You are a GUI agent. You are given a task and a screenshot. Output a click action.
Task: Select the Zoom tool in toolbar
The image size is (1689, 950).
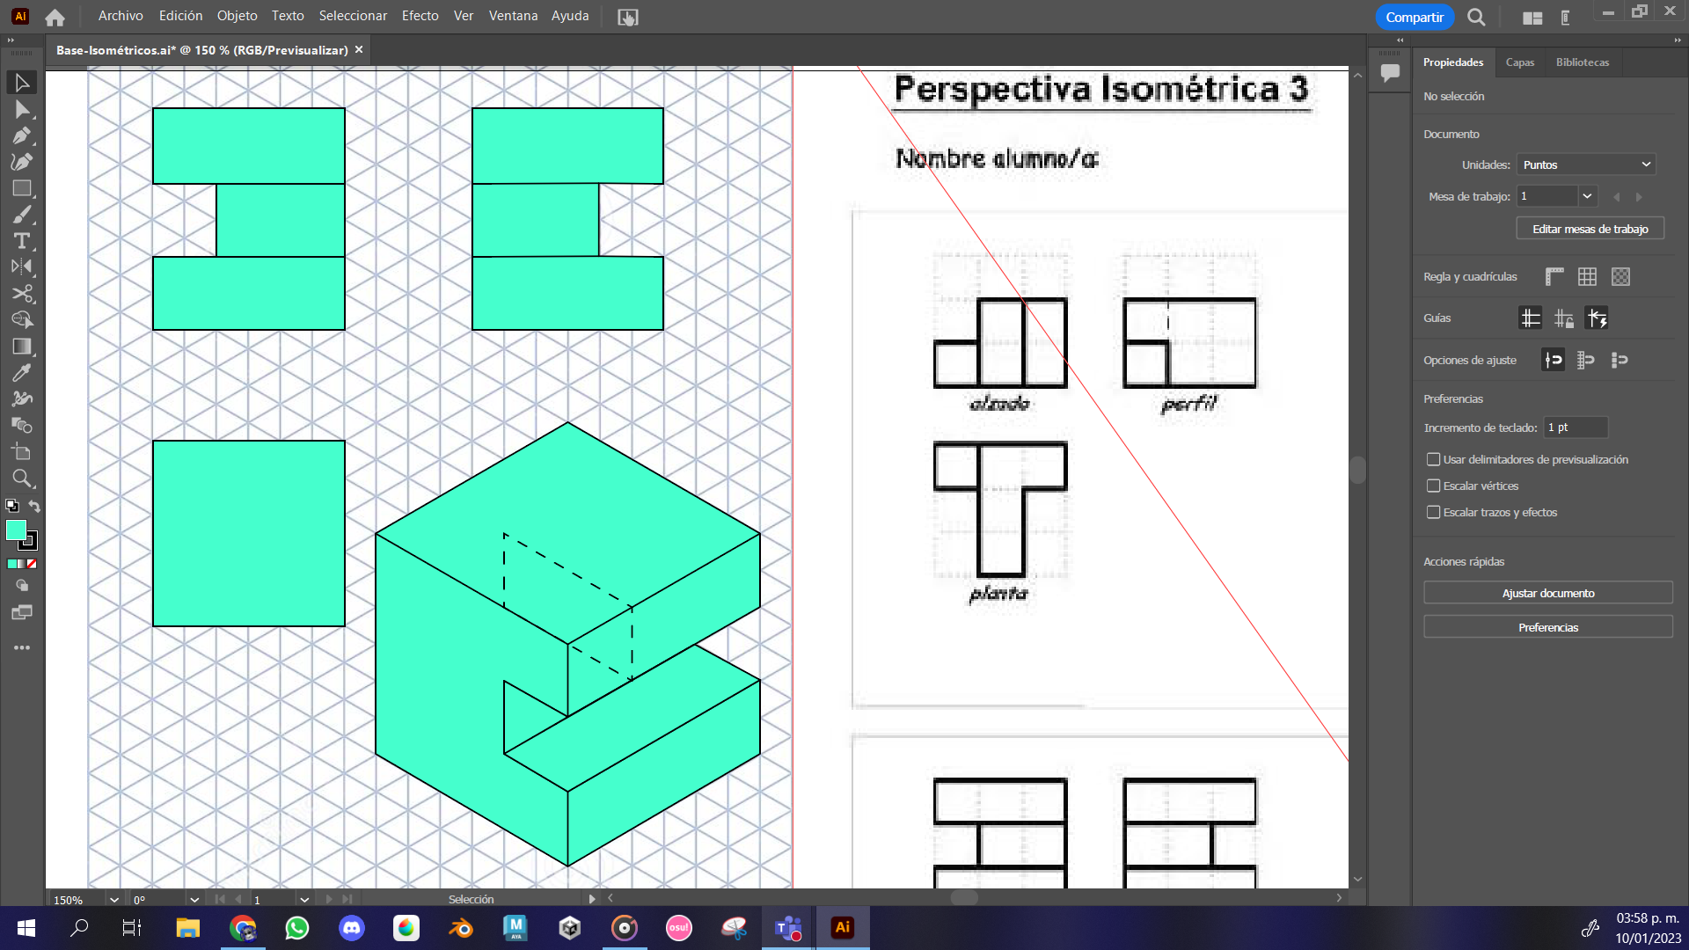(21, 479)
